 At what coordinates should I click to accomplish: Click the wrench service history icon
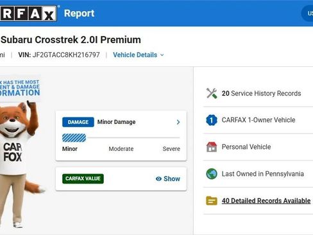click(212, 93)
